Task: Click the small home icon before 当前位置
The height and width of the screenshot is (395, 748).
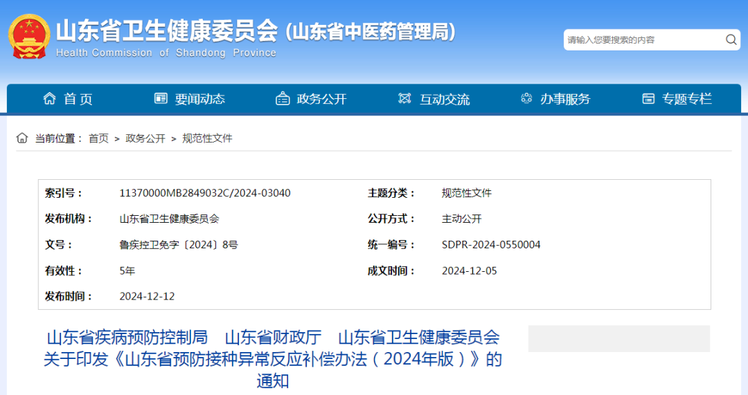Action: (x=22, y=138)
